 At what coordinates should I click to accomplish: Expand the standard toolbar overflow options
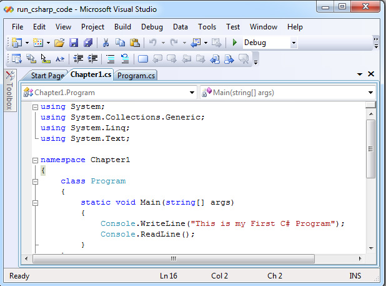tap(376, 43)
